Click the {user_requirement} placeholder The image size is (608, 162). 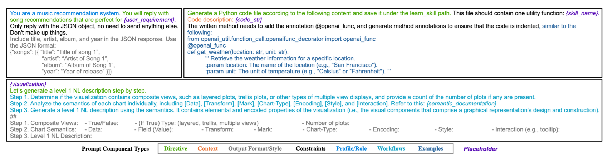coord(149,20)
